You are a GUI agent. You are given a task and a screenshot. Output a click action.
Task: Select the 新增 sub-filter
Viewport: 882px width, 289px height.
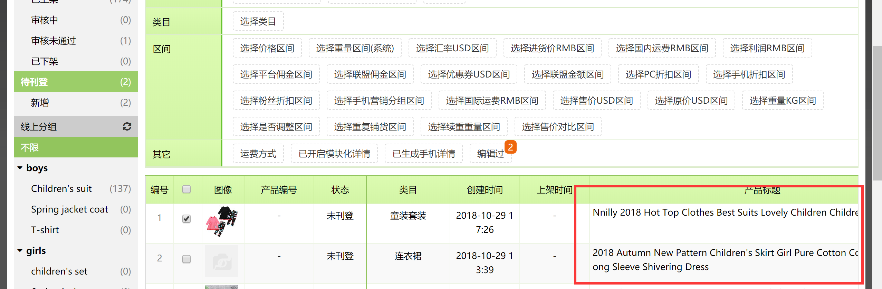[x=76, y=102]
